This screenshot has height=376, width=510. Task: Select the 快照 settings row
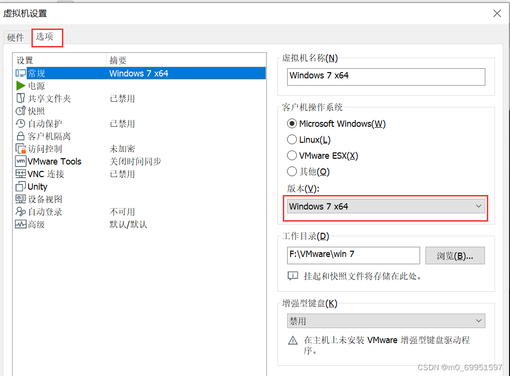tap(140, 111)
